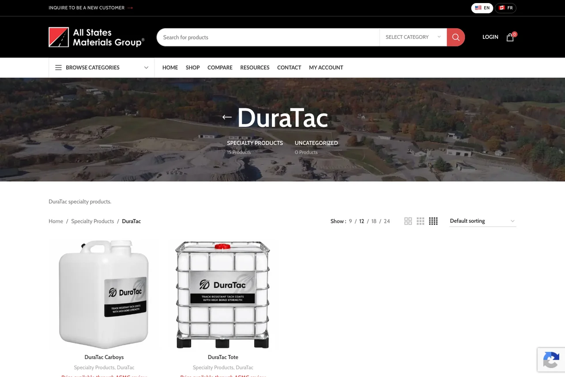Screen dimensions: 565x377
Task: Click the All States Materials Group logo
Action: 97,37
